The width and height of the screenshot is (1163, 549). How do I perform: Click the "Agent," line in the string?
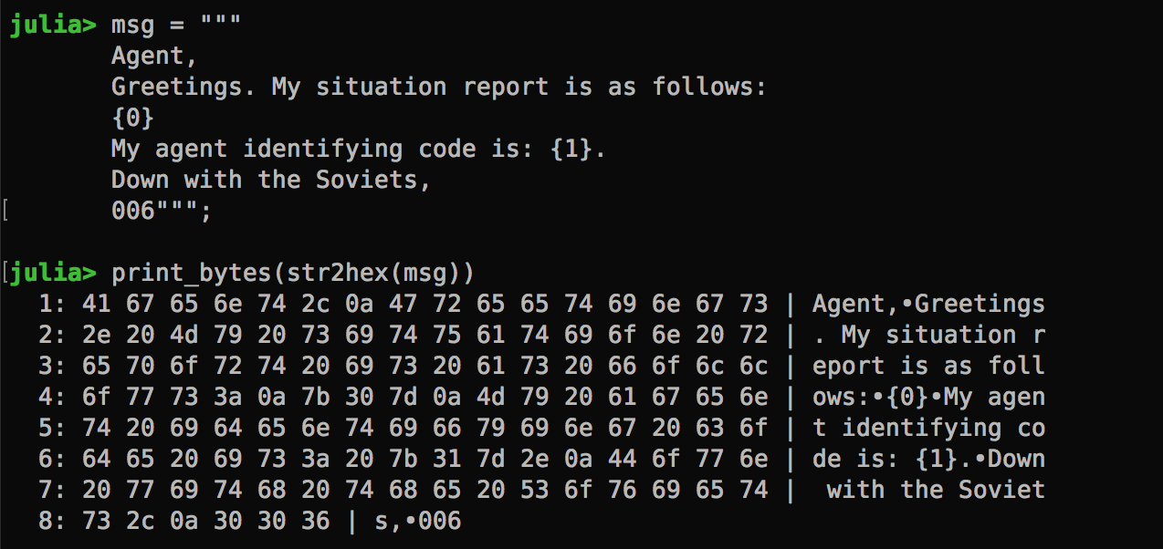(x=153, y=57)
